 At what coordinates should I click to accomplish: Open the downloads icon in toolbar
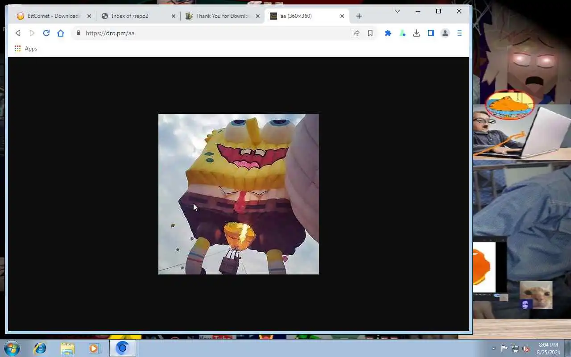[x=417, y=33]
